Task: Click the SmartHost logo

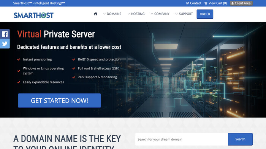Action: tap(33, 15)
